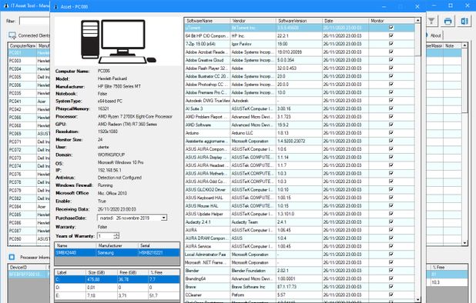Untick Monitor checkbox for Adobe Photoshop CC
Screen dimensions: 476x303
[391, 85]
